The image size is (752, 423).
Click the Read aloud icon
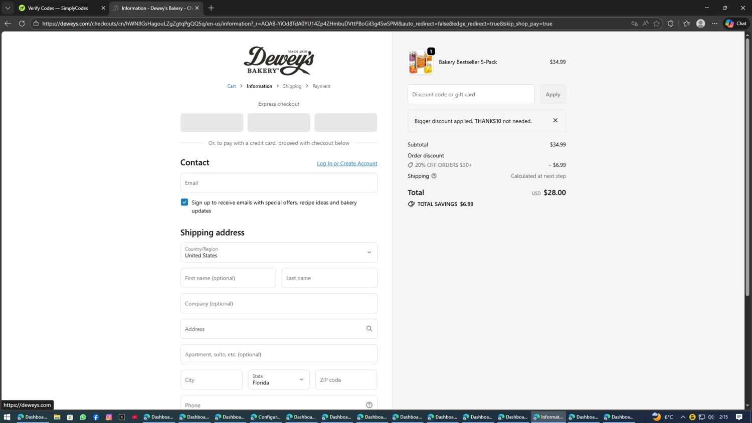click(645, 24)
